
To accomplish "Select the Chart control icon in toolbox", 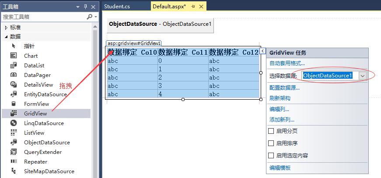I will tap(14, 56).
